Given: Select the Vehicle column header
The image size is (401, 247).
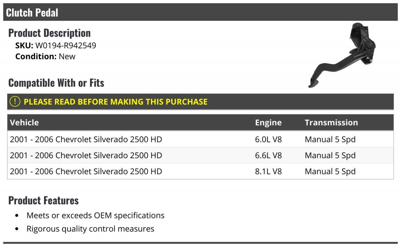Looking at the screenshot, I should (x=24, y=122).
